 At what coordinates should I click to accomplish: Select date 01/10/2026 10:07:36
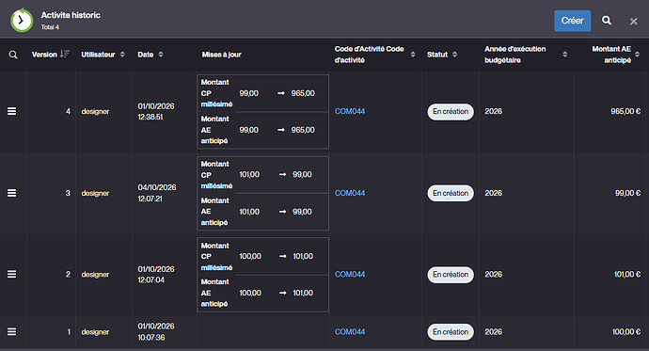(156, 332)
